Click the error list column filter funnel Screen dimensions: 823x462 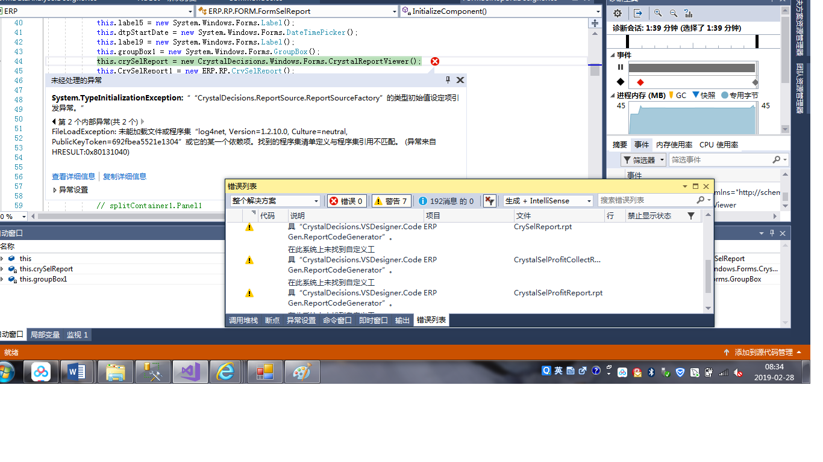[691, 215]
